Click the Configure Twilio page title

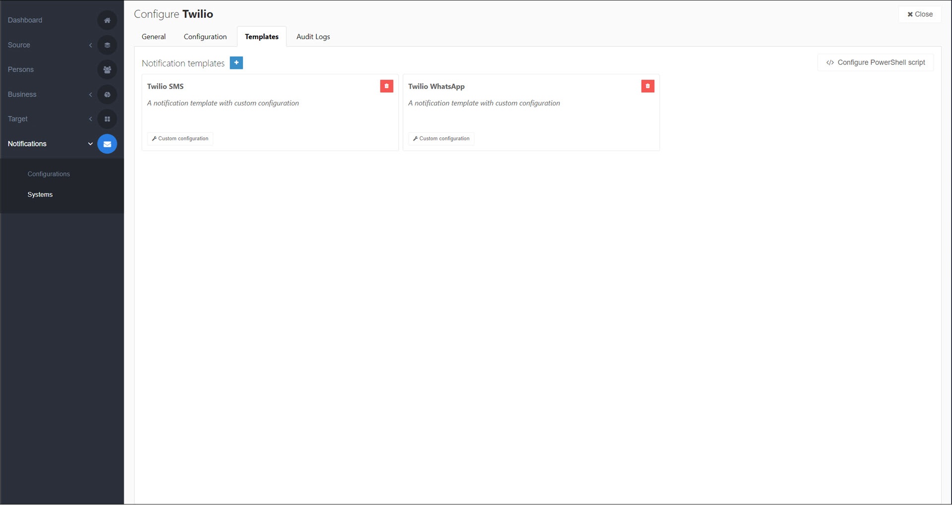coord(174,14)
